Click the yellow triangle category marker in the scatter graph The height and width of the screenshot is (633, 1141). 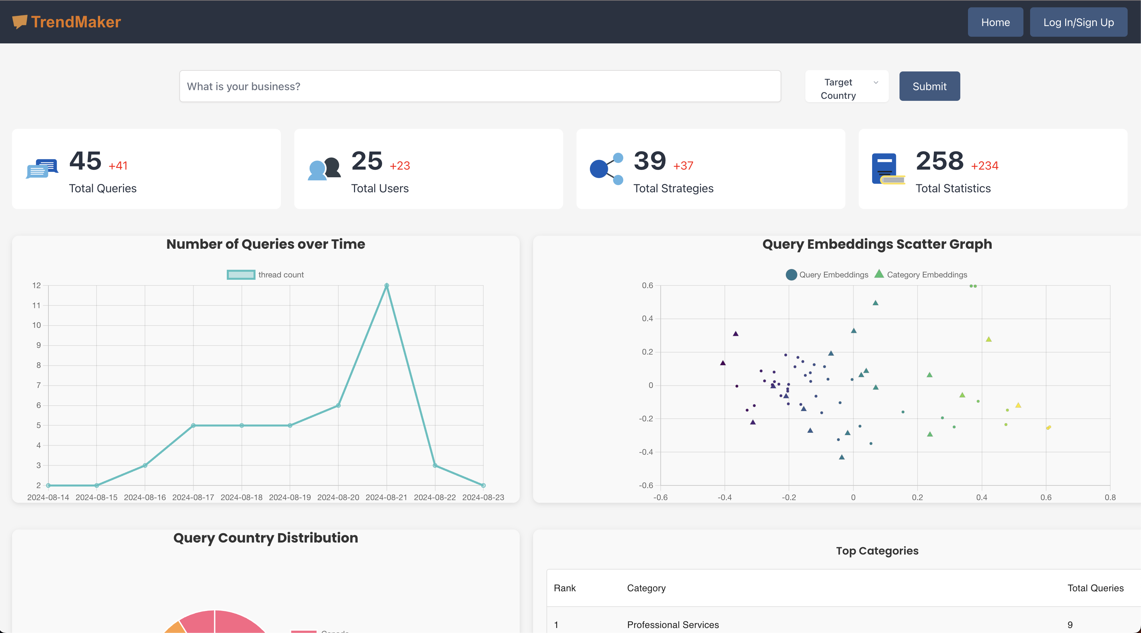click(x=1018, y=405)
